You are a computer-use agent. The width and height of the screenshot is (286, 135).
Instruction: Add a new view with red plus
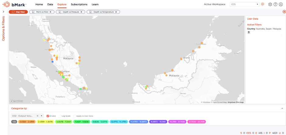(284, 12)
